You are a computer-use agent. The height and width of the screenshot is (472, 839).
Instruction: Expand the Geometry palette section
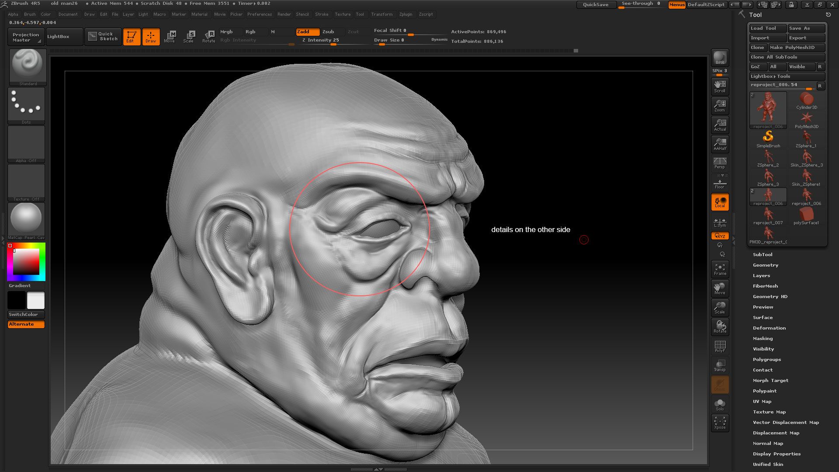click(765, 265)
